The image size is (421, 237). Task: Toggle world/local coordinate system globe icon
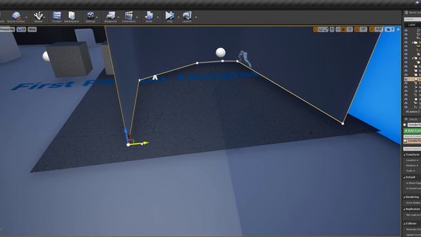[332, 30]
